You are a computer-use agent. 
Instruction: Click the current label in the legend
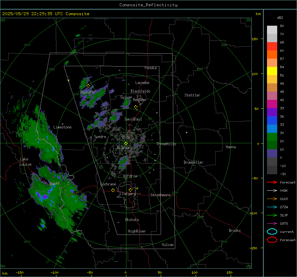pyautogui.click(x=286, y=232)
